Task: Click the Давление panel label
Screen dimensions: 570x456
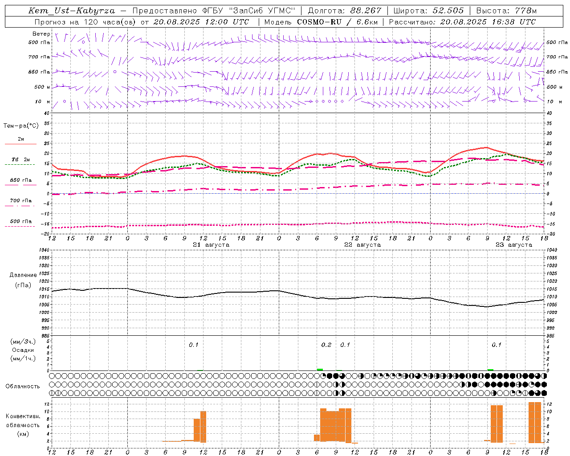Action: tap(23, 275)
